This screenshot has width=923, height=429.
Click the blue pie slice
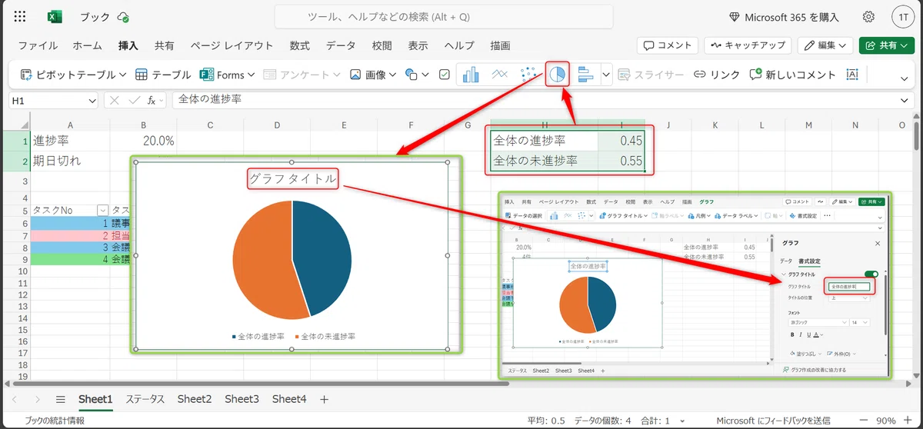(322, 257)
